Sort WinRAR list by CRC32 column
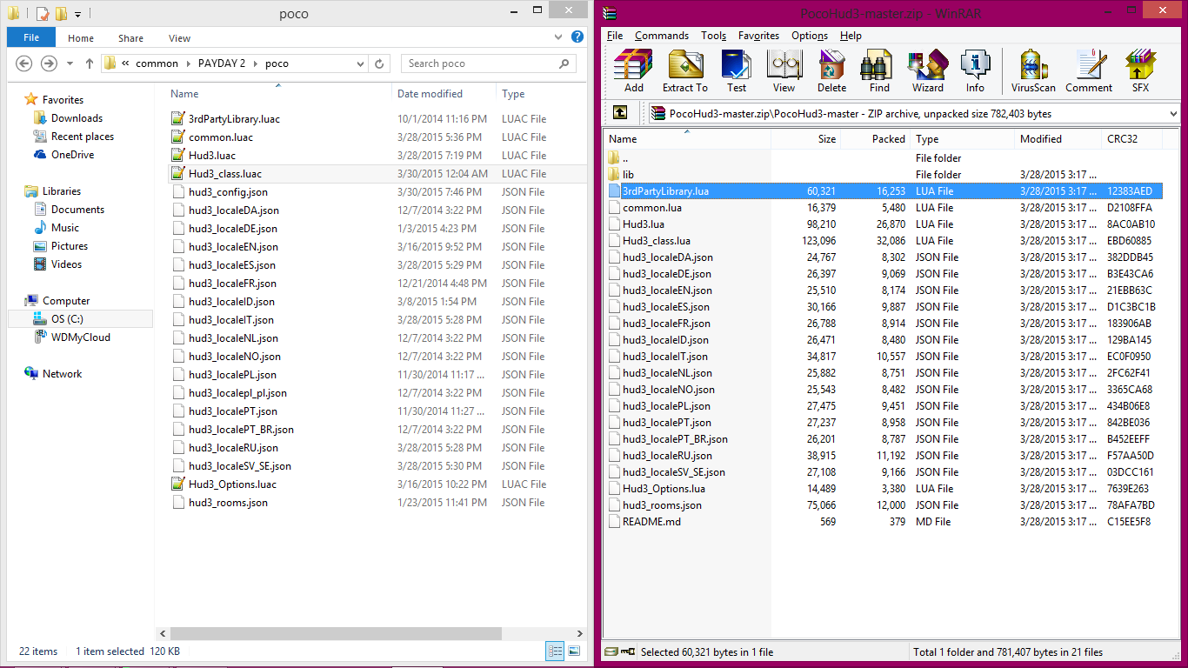The image size is (1188, 668). pyautogui.click(x=1132, y=139)
